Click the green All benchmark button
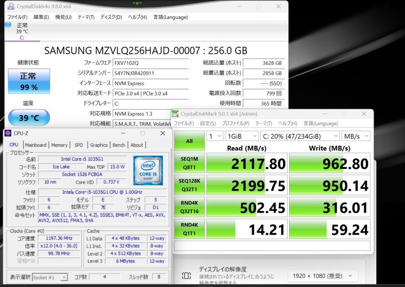 [x=189, y=141]
